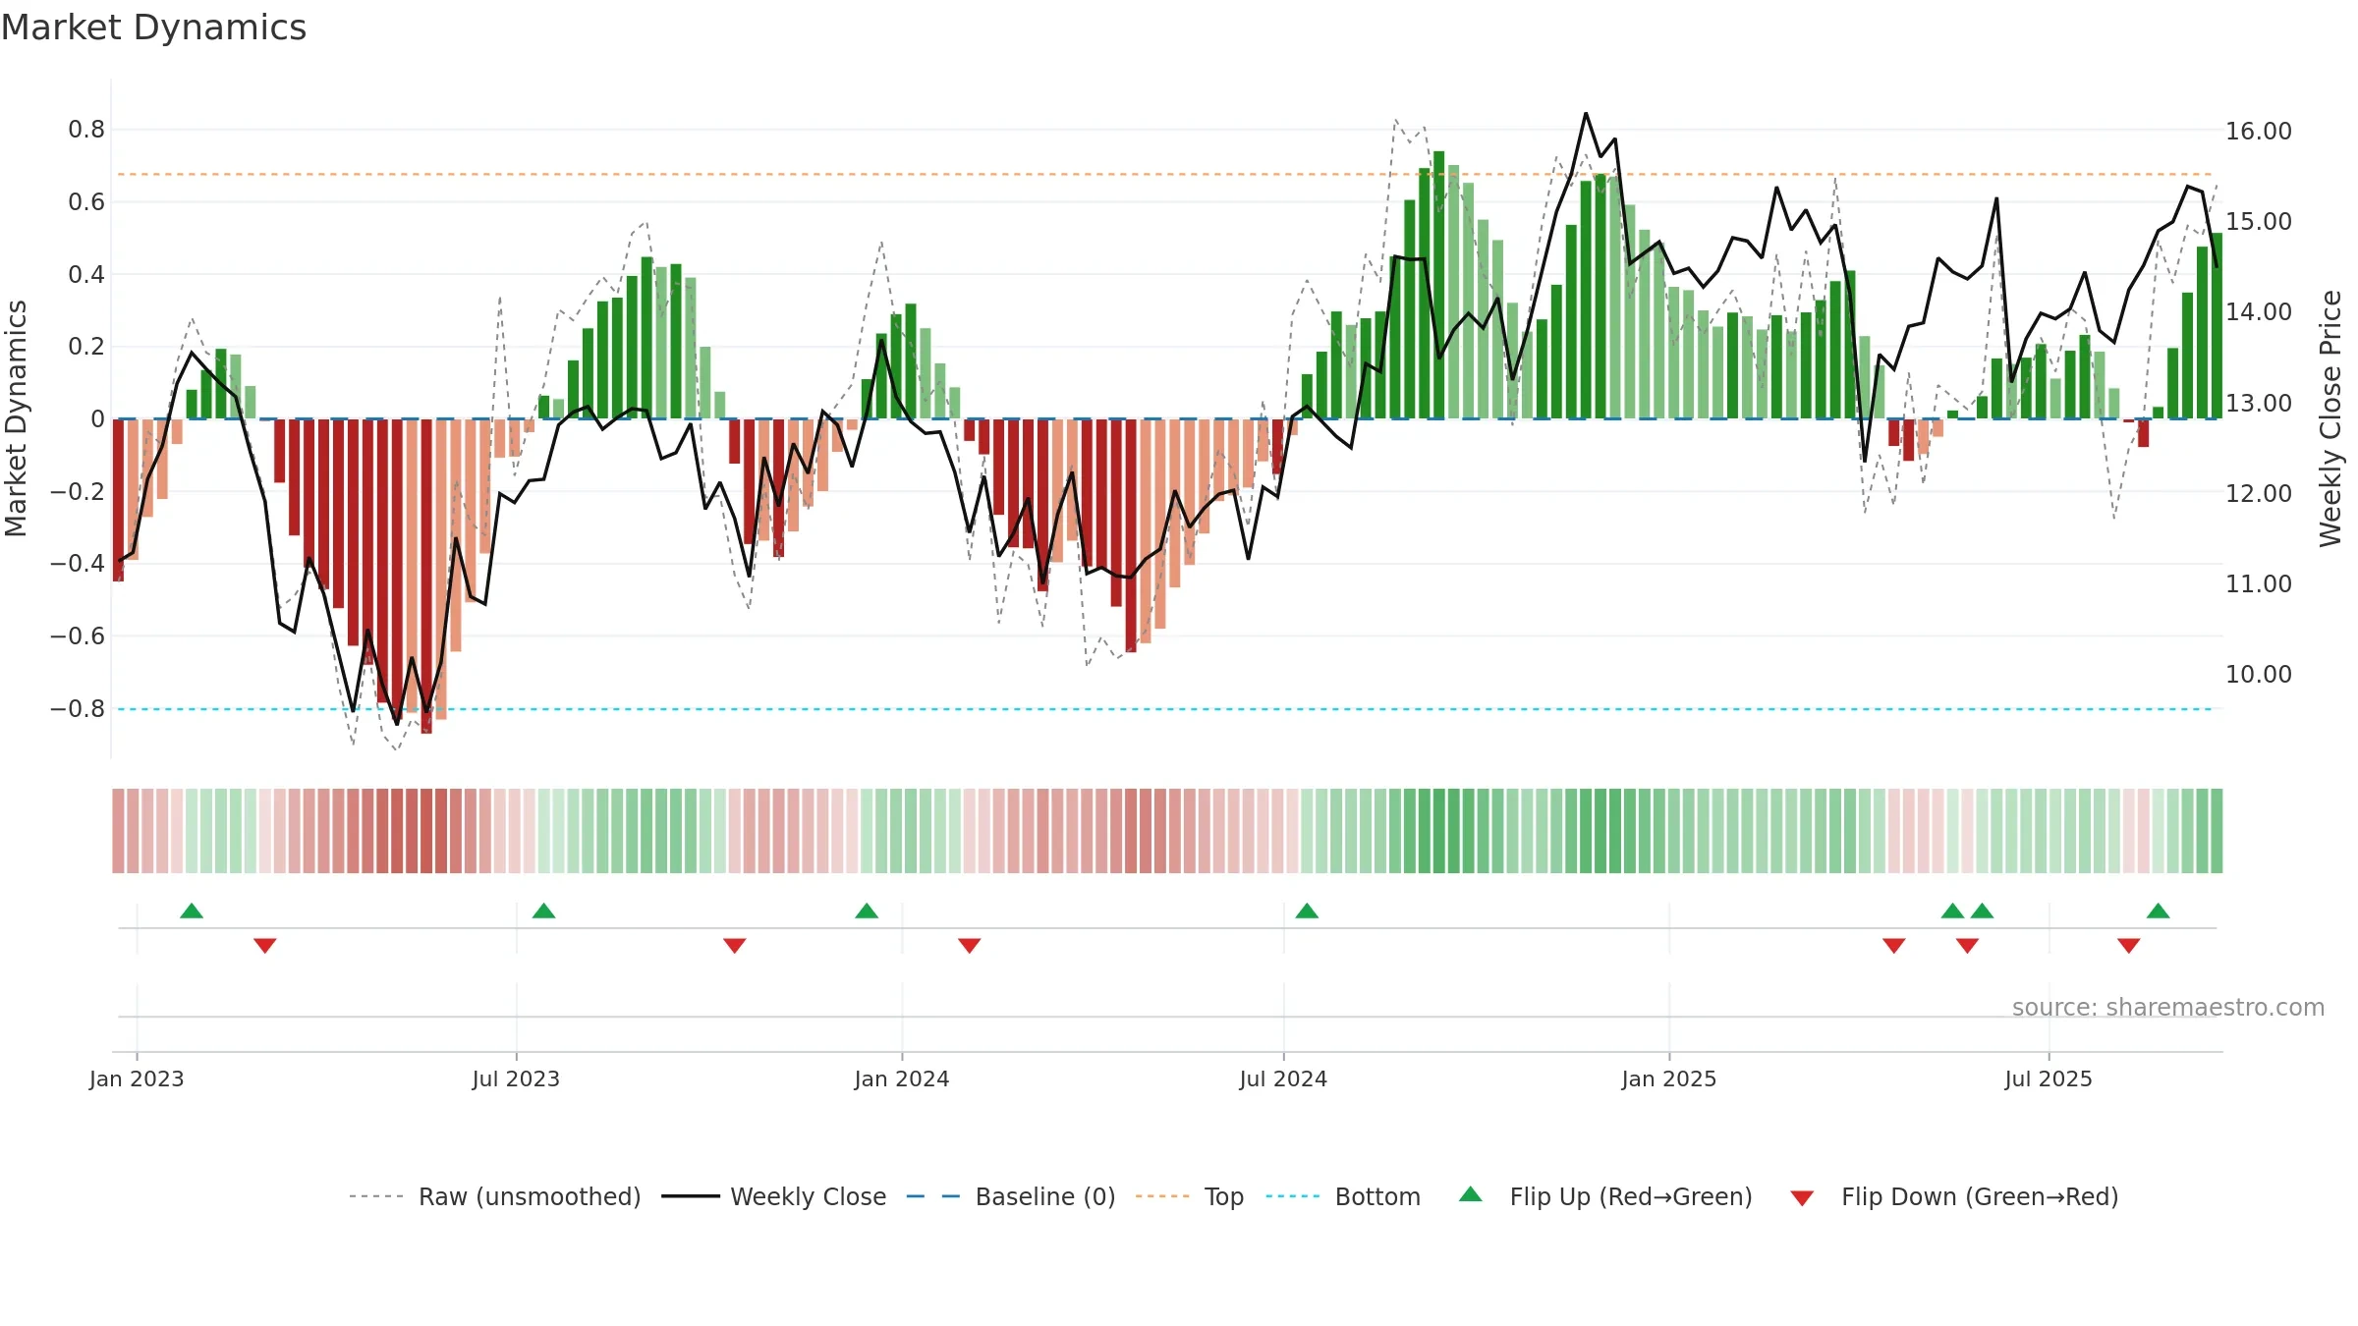Click the −0.4 left axis tick

pyautogui.click(x=78, y=563)
